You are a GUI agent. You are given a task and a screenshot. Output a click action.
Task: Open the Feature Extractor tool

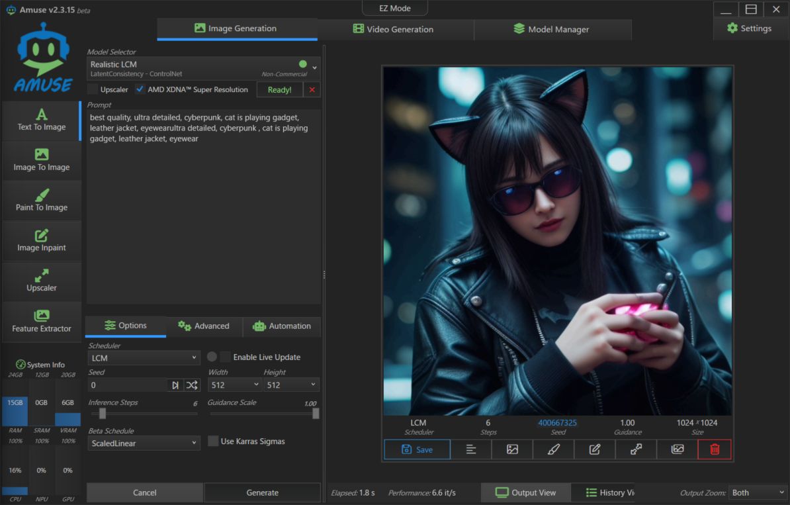41,321
